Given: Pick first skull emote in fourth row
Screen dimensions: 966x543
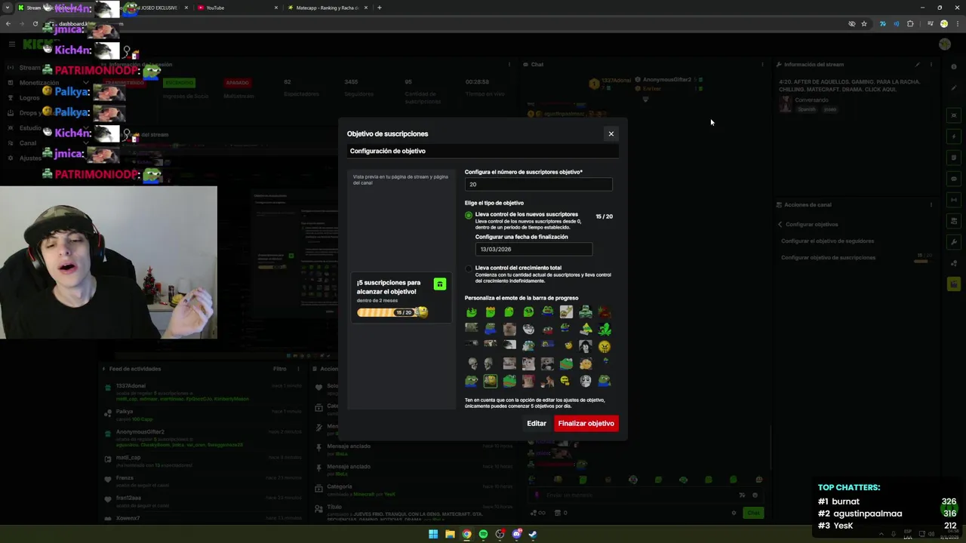Looking at the screenshot, I should coord(472,364).
